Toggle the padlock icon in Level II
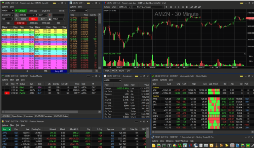Image resolution: width=254 pixels, height=148 pixels. tap(50, 19)
